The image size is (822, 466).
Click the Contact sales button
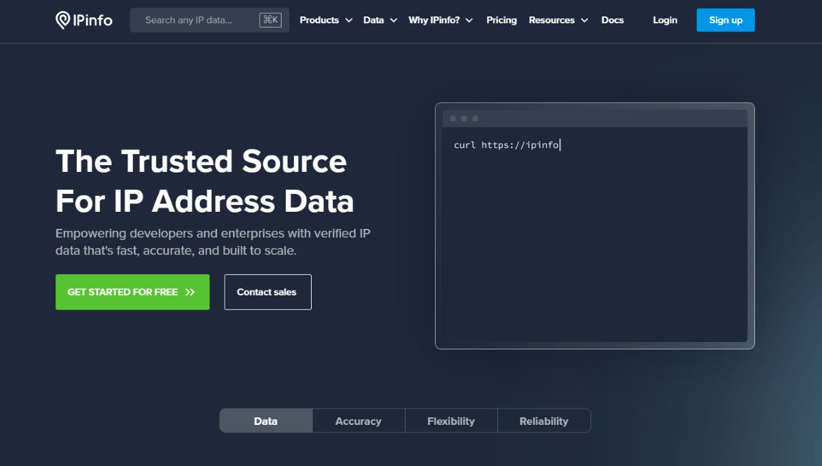pos(267,292)
